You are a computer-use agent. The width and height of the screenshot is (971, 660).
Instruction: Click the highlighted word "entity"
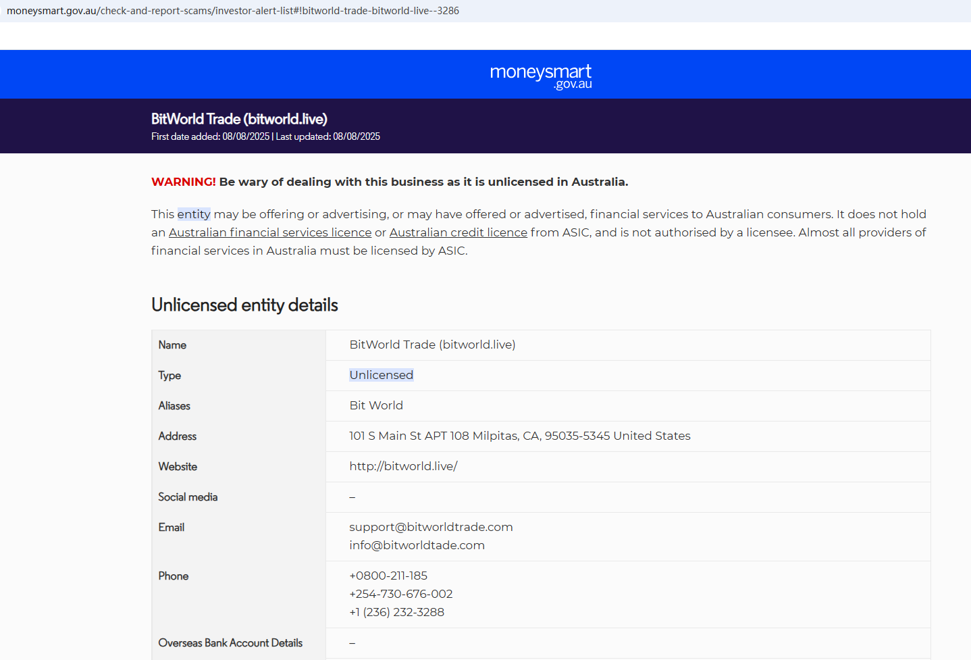[x=194, y=214]
